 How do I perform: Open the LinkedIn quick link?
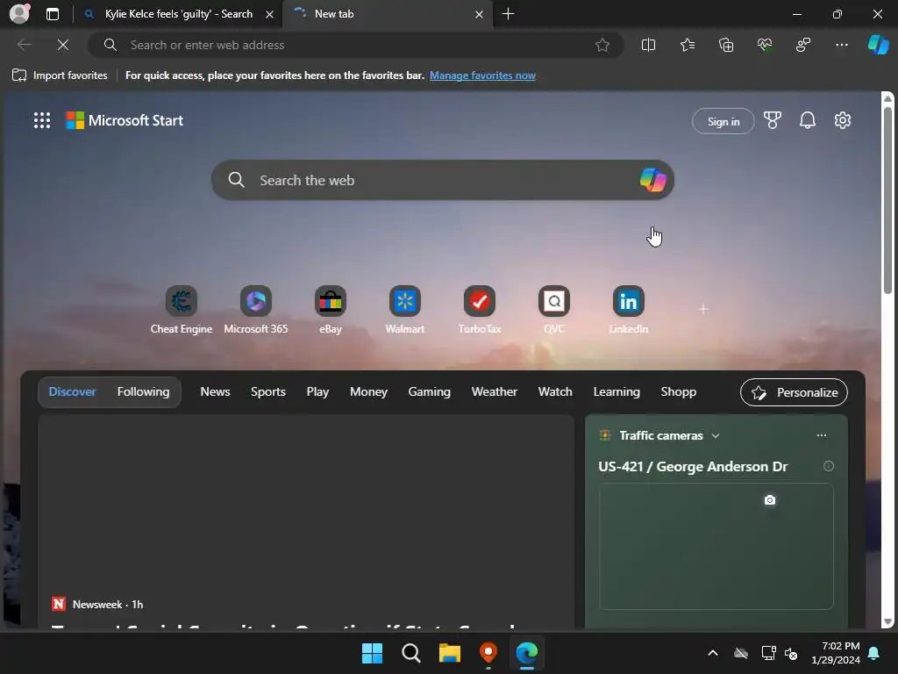[x=628, y=310]
